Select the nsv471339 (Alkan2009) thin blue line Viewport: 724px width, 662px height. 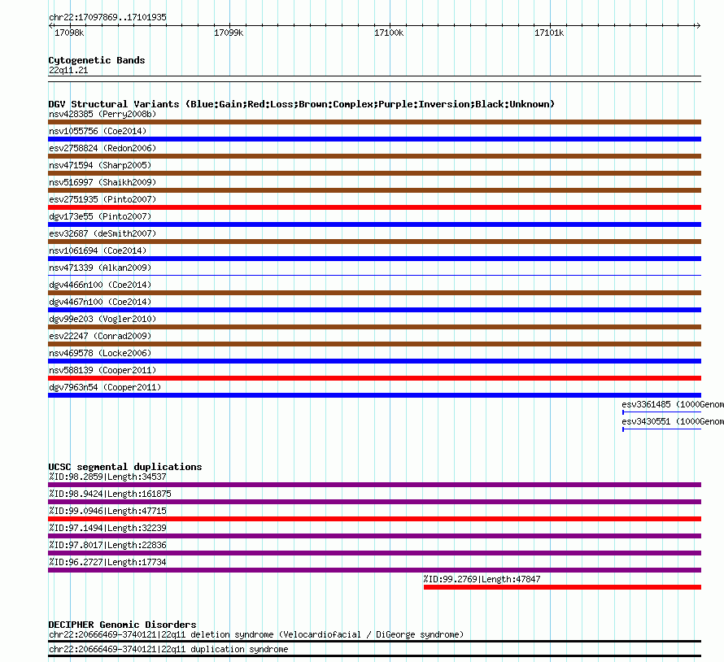[x=374, y=276]
